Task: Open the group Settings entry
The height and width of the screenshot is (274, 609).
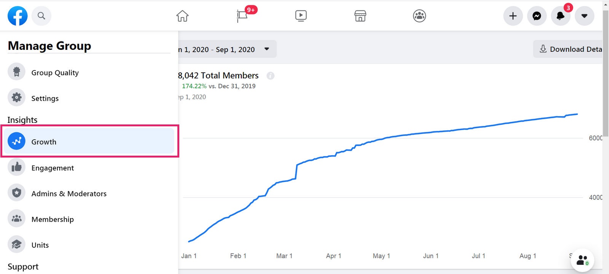Action: (89, 98)
